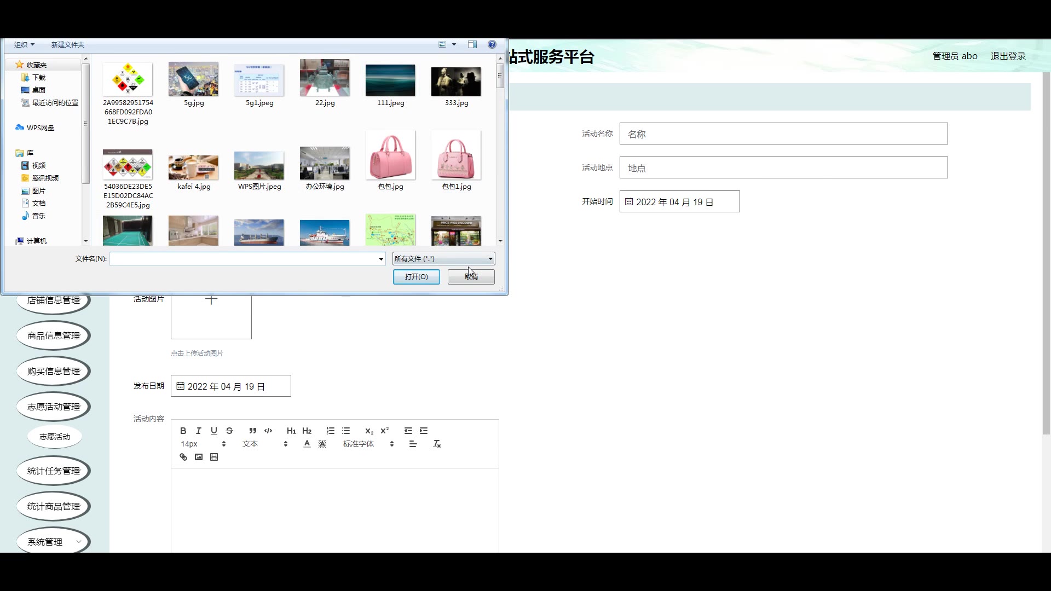This screenshot has height=591, width=1051.
Task: Apply subscript formatting
Action: [x=369, y=431]
